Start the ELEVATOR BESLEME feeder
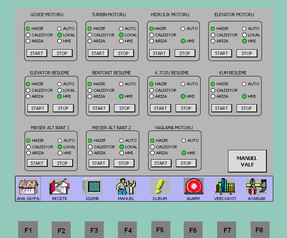This screenshot has height=238, width=287. (x=38, y=108)
